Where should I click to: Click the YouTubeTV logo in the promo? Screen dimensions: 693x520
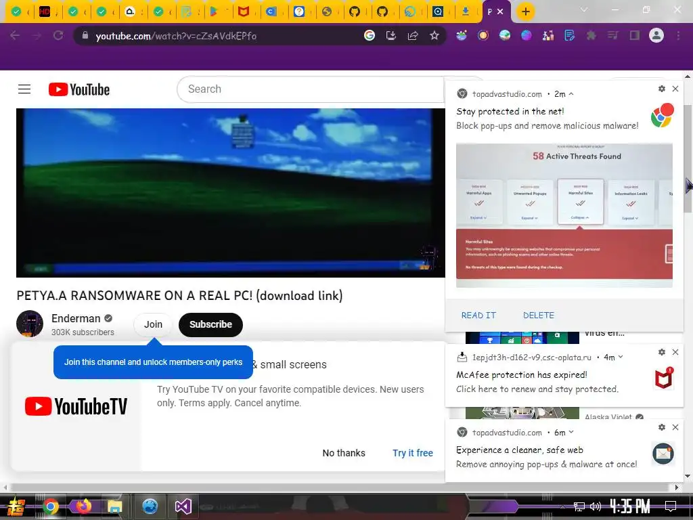tap(76, 406)
